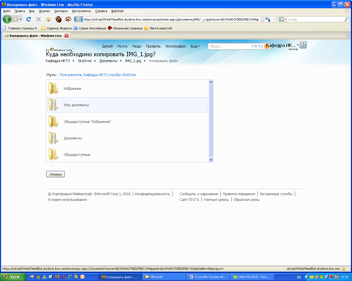Viewport: 352px width, 281px height.
Task: Close the Копировать файл browser tab
Action: (67, 36)
